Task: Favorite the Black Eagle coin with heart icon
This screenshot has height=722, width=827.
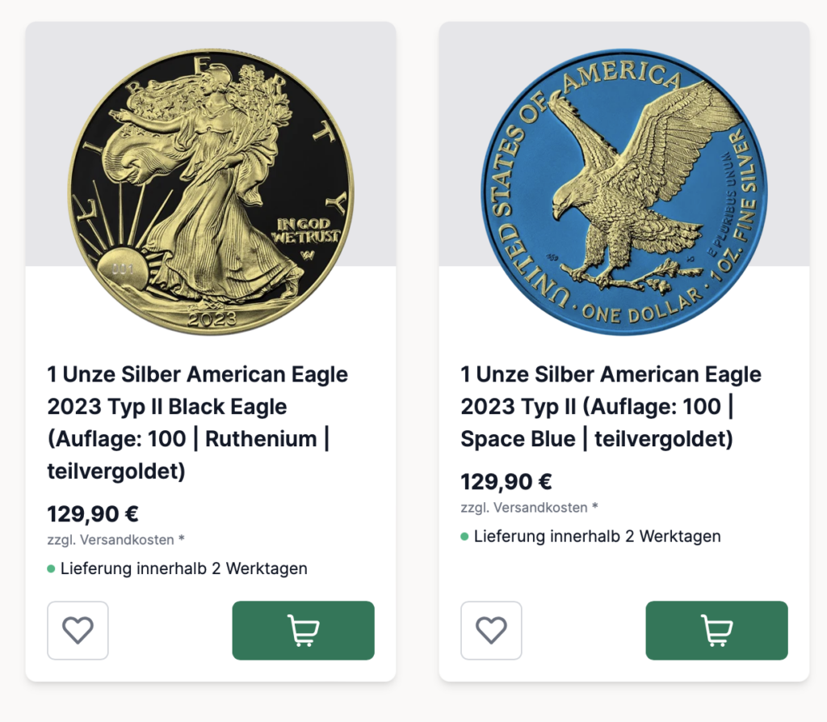Action: click(78, 630)
